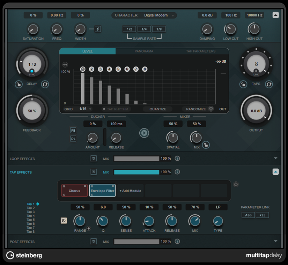Click the High-Cut 10000 Hz field

click(254, 15)
